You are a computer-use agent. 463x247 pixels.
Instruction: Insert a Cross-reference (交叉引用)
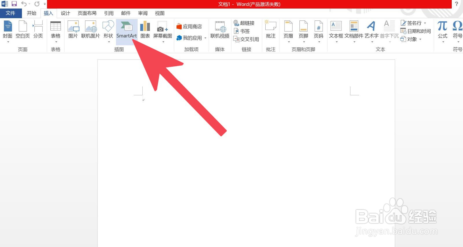pyautogui.click(x=246, y=39)
